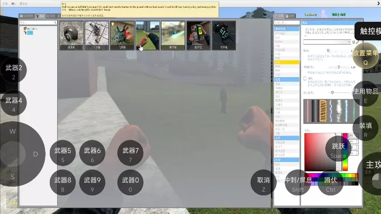
Task: Tap the 武器6 touch button
Action: (92, 153)
